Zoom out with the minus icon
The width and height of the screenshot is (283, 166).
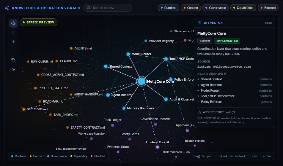tap(13, 51)
